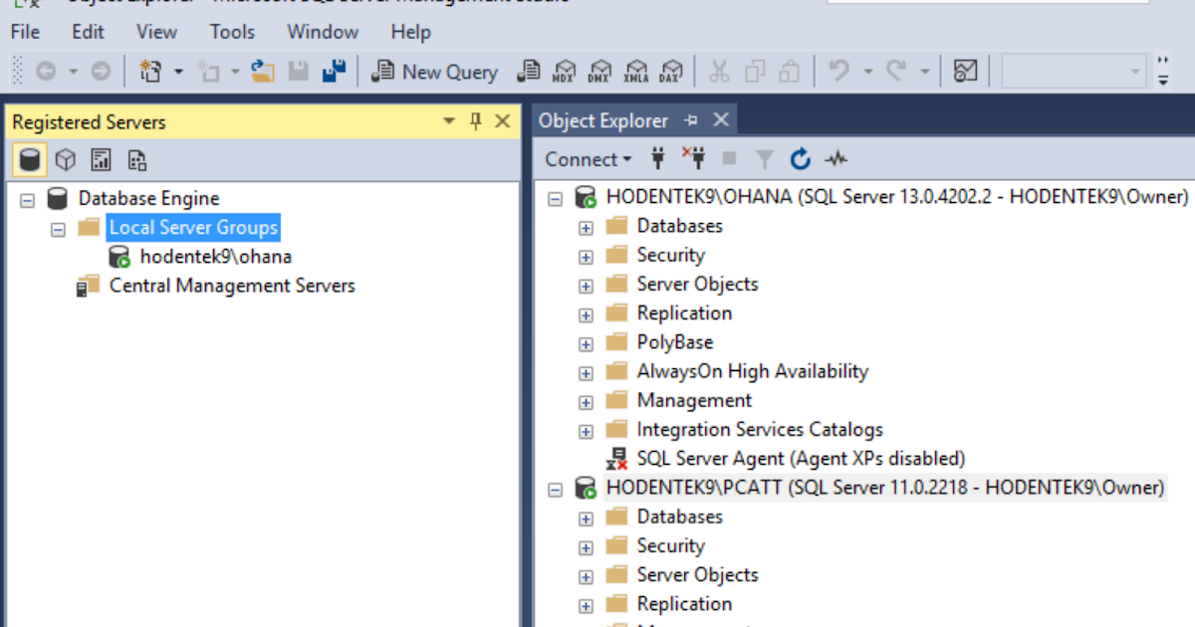This screenshot has height=627, width=1195.
Task: Click the Save All toolbar icon
Action: pyautogui.click(x=334, y=72)
